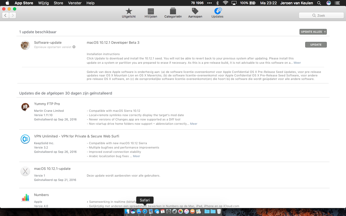Click the restart required info arrow
346x216 pixels.
pos(74,47)
